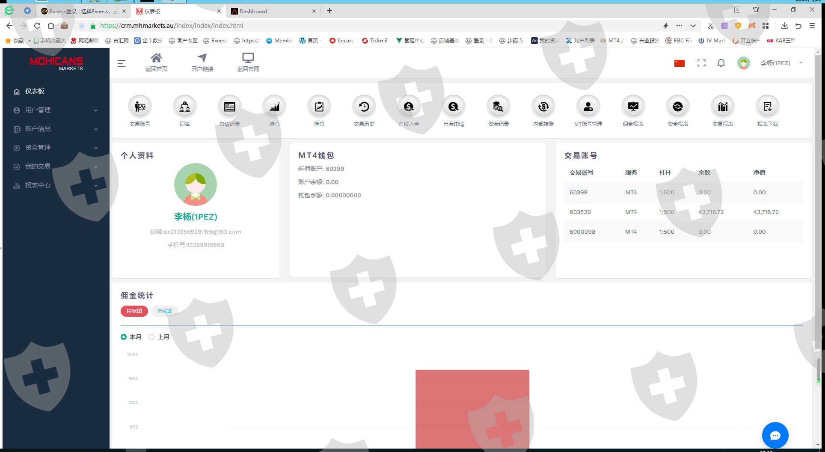Screen dimensions: 825x452
Task: Click the 报表下载 download icon
Action: click(767, 107)
